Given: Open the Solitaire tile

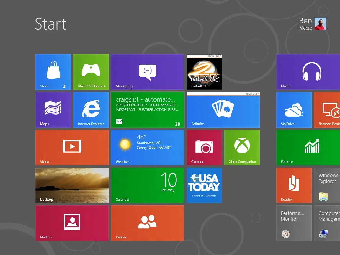Looking at the screenshot, I should point(223,110).
